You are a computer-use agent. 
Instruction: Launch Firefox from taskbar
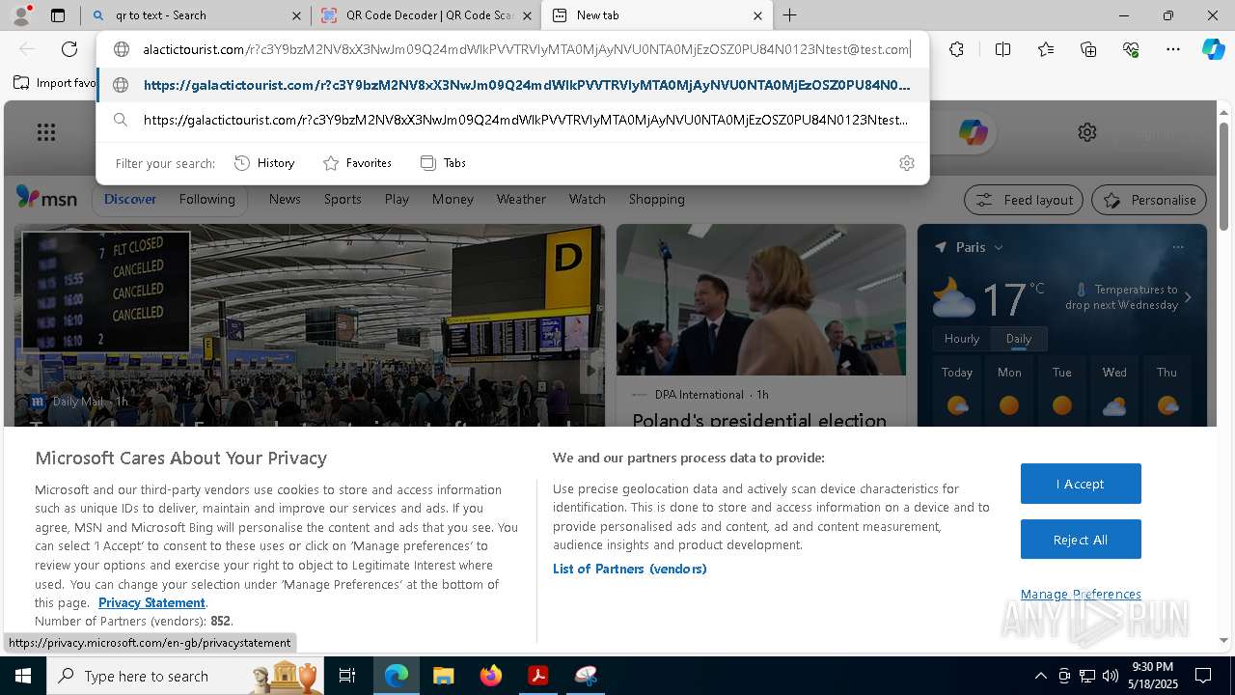click(x=491, y=676)
